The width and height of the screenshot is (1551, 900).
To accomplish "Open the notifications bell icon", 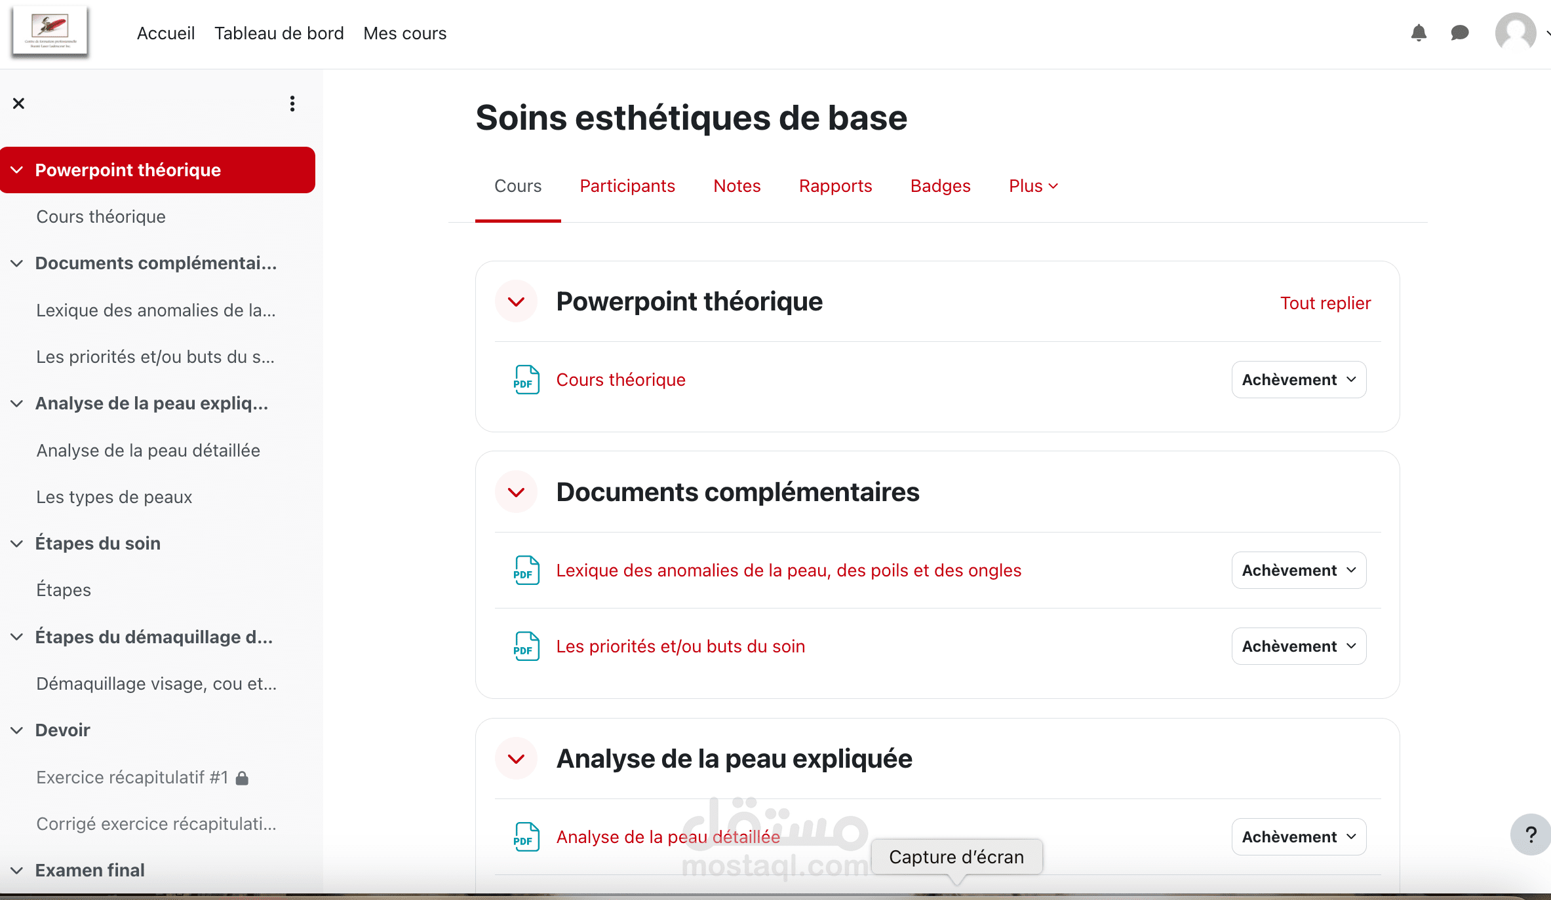I will 1419,33.
